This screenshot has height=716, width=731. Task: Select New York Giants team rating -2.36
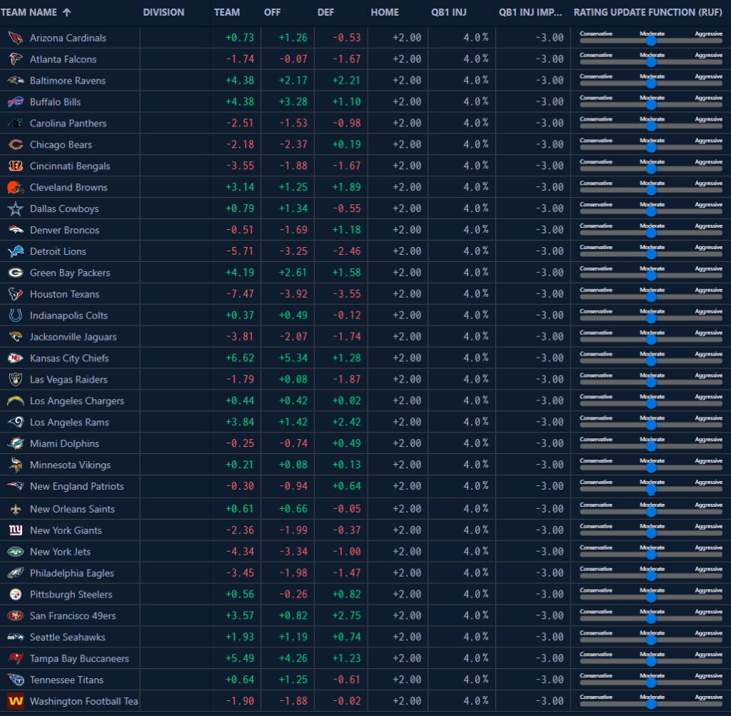pyautogui.click(x=240, y=530)
